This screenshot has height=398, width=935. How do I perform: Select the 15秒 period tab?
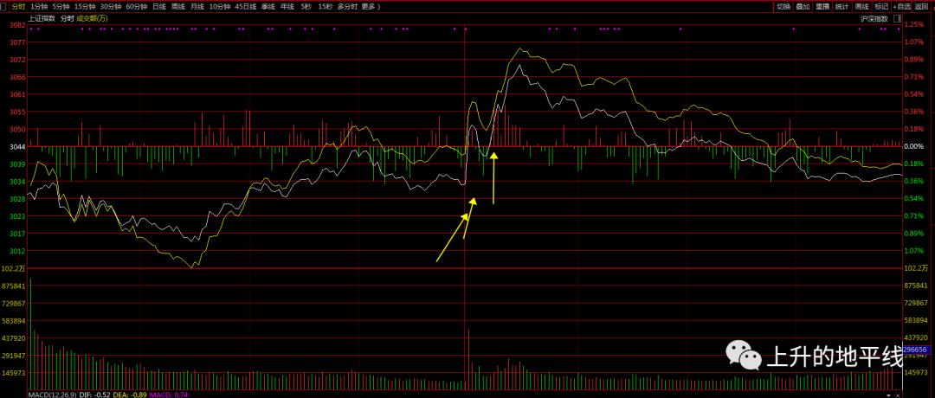(325, 7)
